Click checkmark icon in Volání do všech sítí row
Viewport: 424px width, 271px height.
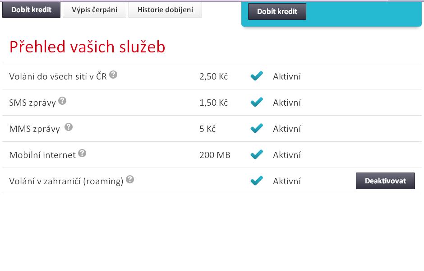[x=257, y=76]
